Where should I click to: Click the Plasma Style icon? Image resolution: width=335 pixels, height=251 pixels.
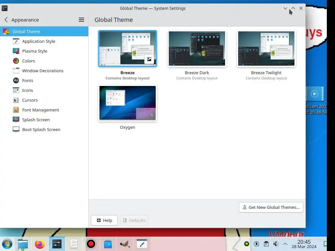(16, 51)
